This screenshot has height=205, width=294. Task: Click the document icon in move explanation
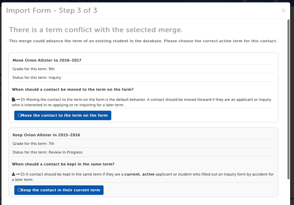pos(13,99)
